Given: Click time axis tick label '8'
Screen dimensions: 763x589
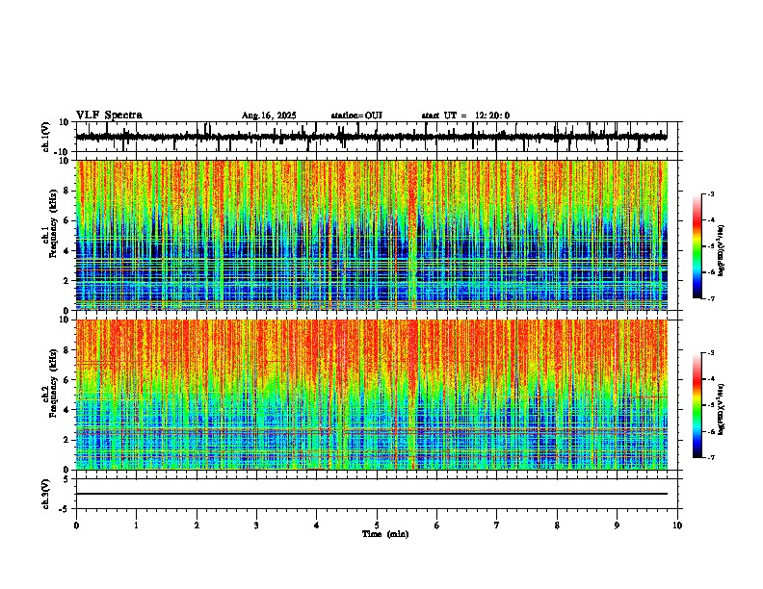Looking at the screenshot, I should (557, 525).
